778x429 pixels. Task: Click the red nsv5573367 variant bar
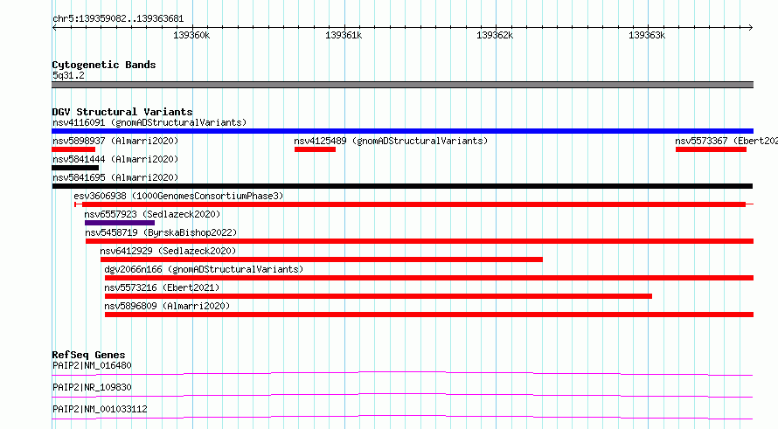(x=711, y=149)
